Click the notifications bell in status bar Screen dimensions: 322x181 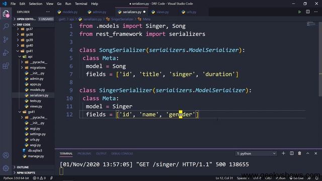317,178
